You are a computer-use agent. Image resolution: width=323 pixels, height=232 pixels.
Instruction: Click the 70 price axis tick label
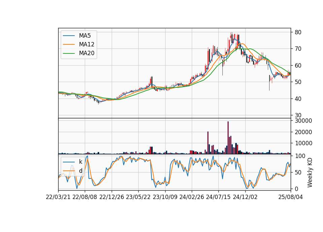point(298,49)
